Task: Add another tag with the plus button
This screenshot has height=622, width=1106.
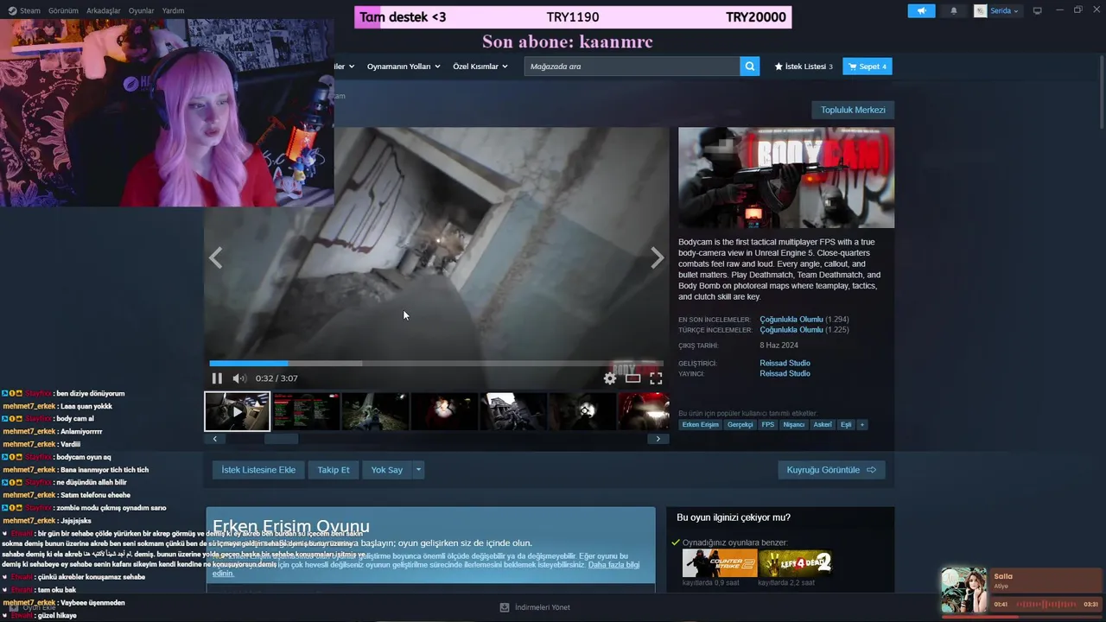Action: [x=861, y=424]
